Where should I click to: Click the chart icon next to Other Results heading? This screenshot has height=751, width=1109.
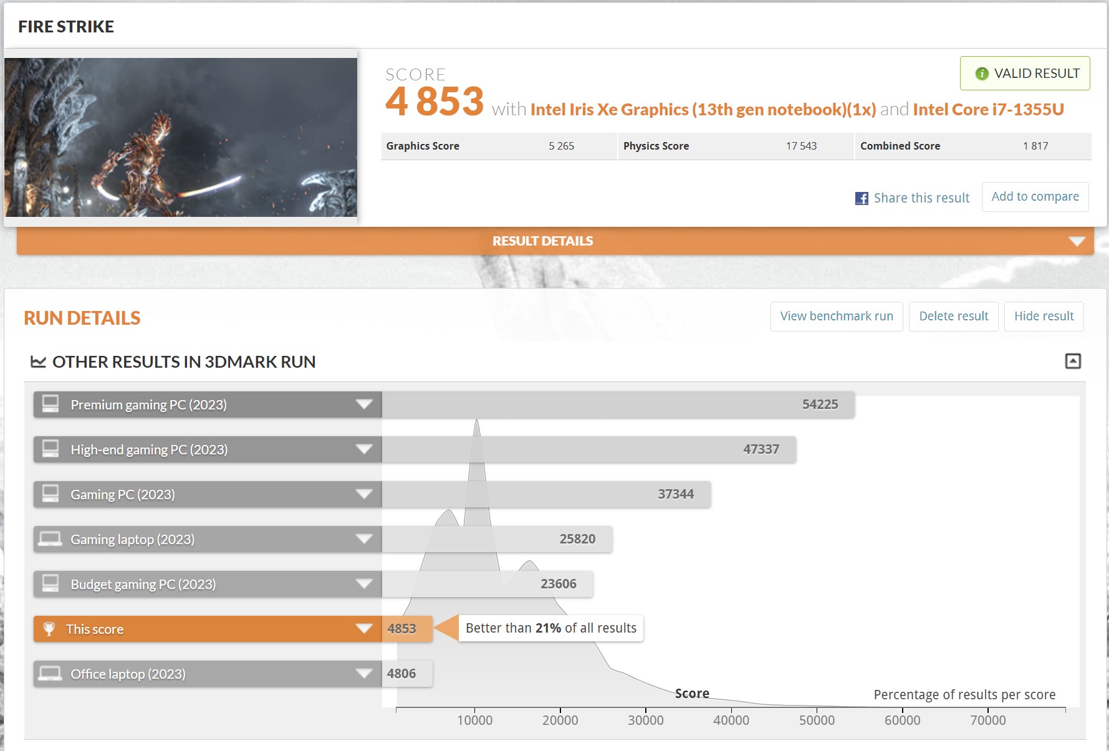coord(38,362)
